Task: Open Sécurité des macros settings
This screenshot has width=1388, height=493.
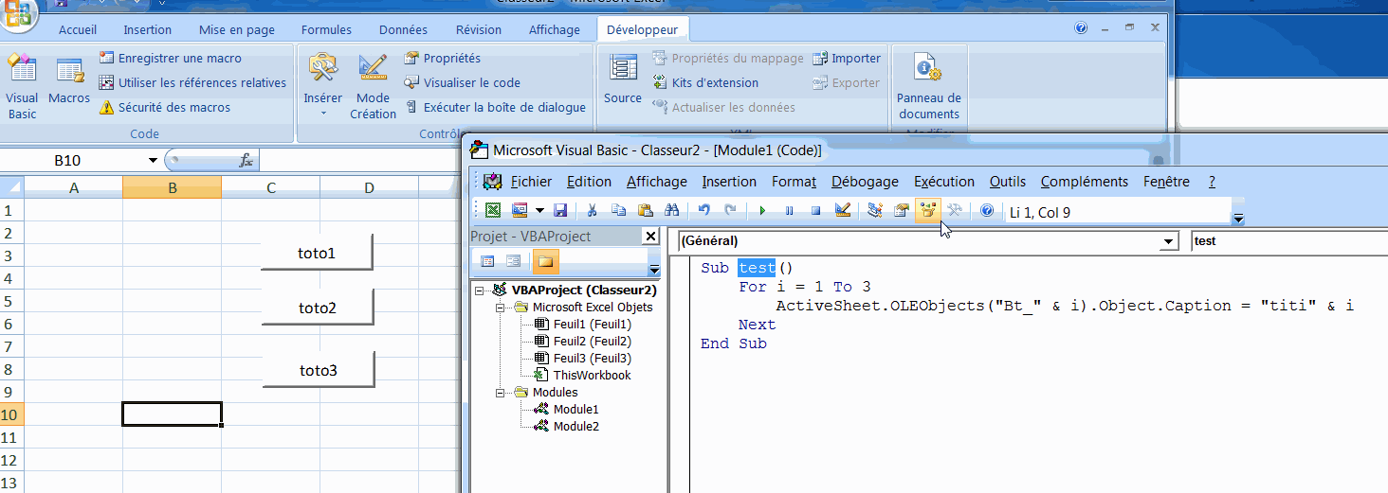Action: pos(165,107)
